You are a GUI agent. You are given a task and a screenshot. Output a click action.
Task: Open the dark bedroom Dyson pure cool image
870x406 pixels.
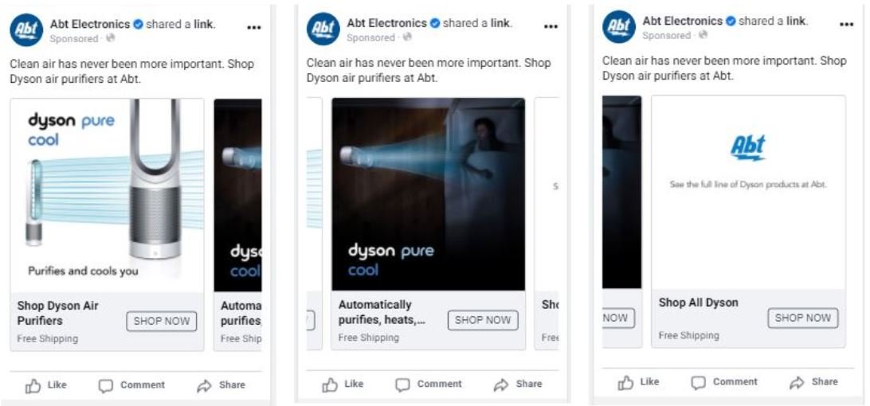429,194
